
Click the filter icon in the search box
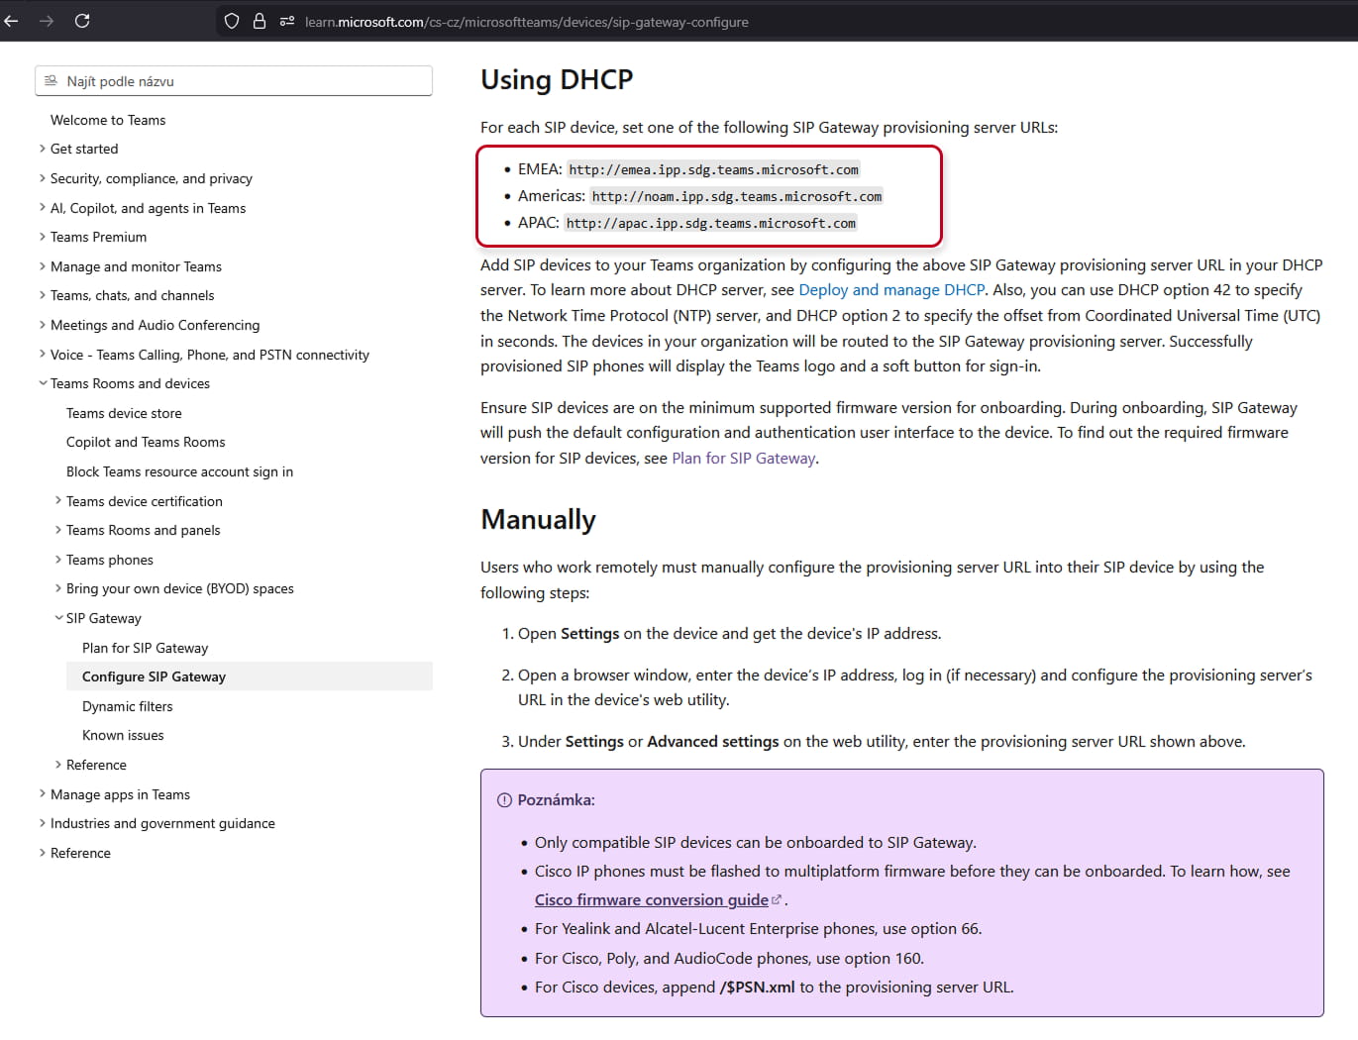click(x=51, y=81)
